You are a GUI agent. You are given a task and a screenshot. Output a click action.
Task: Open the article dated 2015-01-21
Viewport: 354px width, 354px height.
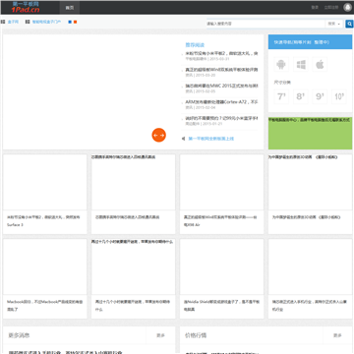coord(221,118)
